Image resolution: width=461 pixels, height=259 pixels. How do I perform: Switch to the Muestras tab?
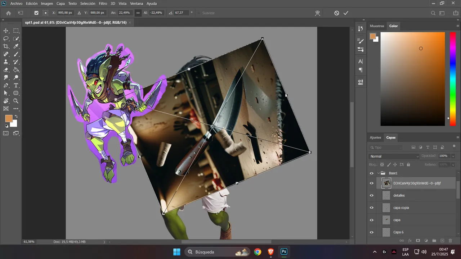click(377, 26)
